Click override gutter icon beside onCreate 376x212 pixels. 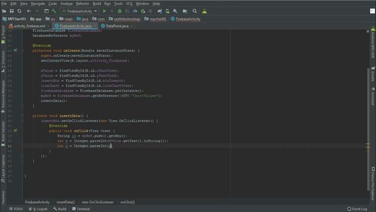(x=15, y=50)
